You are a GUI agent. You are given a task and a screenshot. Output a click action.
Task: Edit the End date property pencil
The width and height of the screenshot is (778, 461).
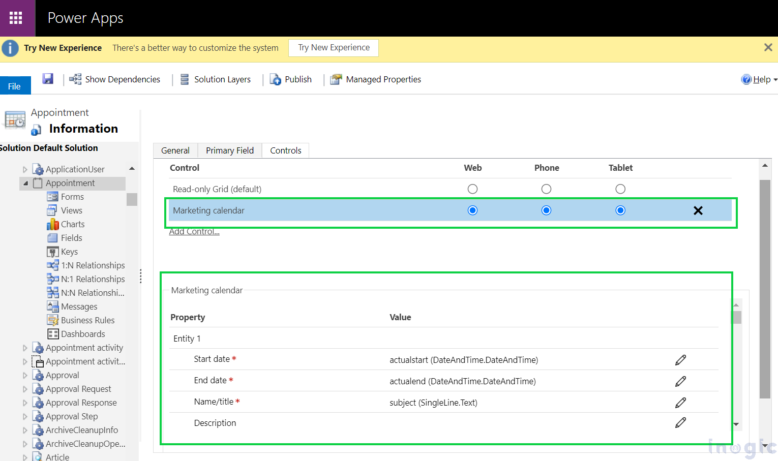pyautogui.click(x=681, y=381)
